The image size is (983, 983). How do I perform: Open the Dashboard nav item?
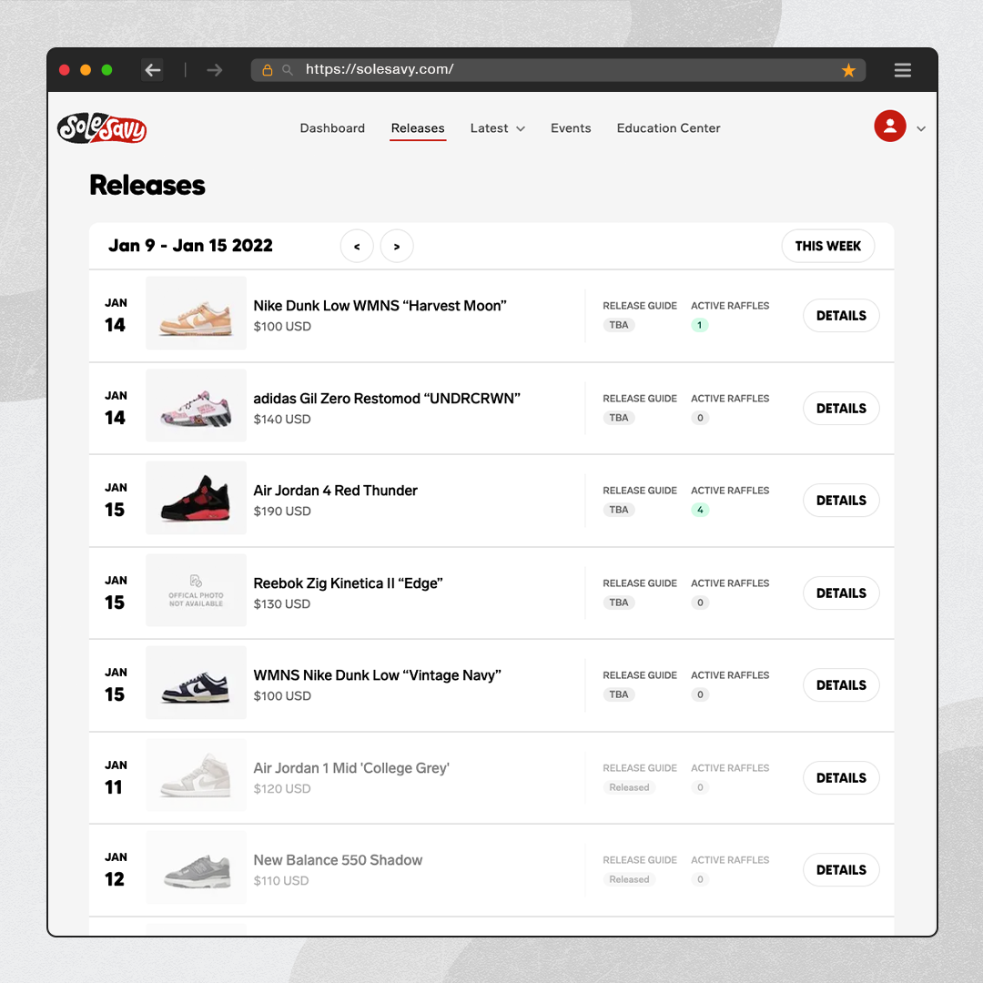(332, 128)
